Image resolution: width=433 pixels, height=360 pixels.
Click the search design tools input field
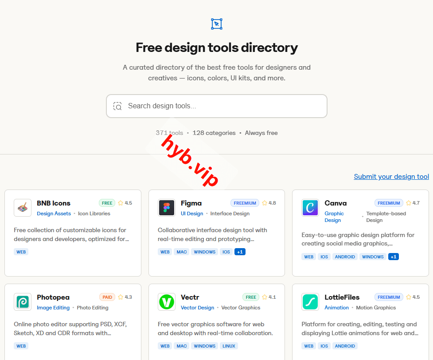(x=216, y=106)
